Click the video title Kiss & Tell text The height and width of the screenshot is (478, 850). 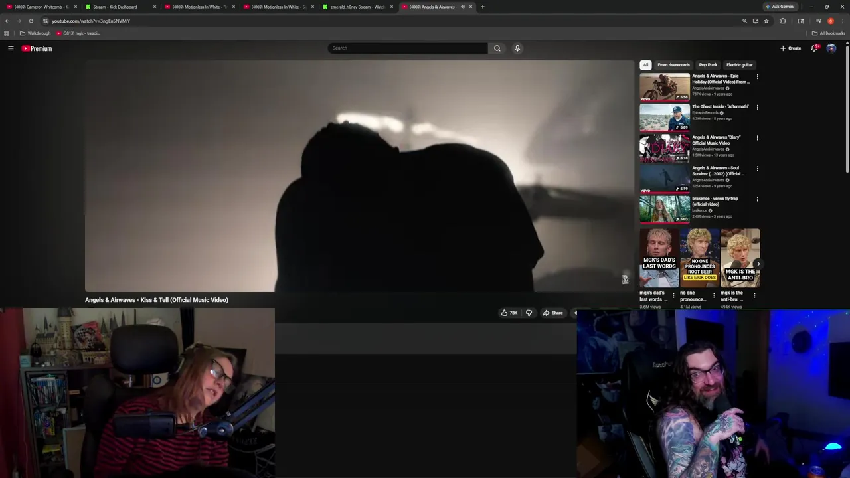coord(157,300)
